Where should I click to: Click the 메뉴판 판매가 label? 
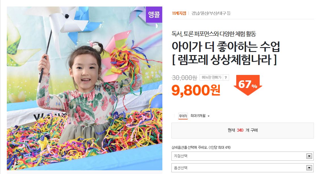pos(211,77)
